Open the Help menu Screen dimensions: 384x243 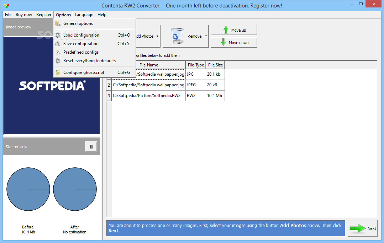[x=102, y=15]
